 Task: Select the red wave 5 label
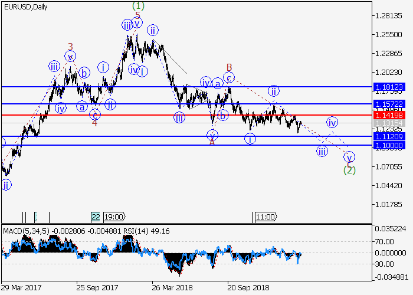(137, 15)
